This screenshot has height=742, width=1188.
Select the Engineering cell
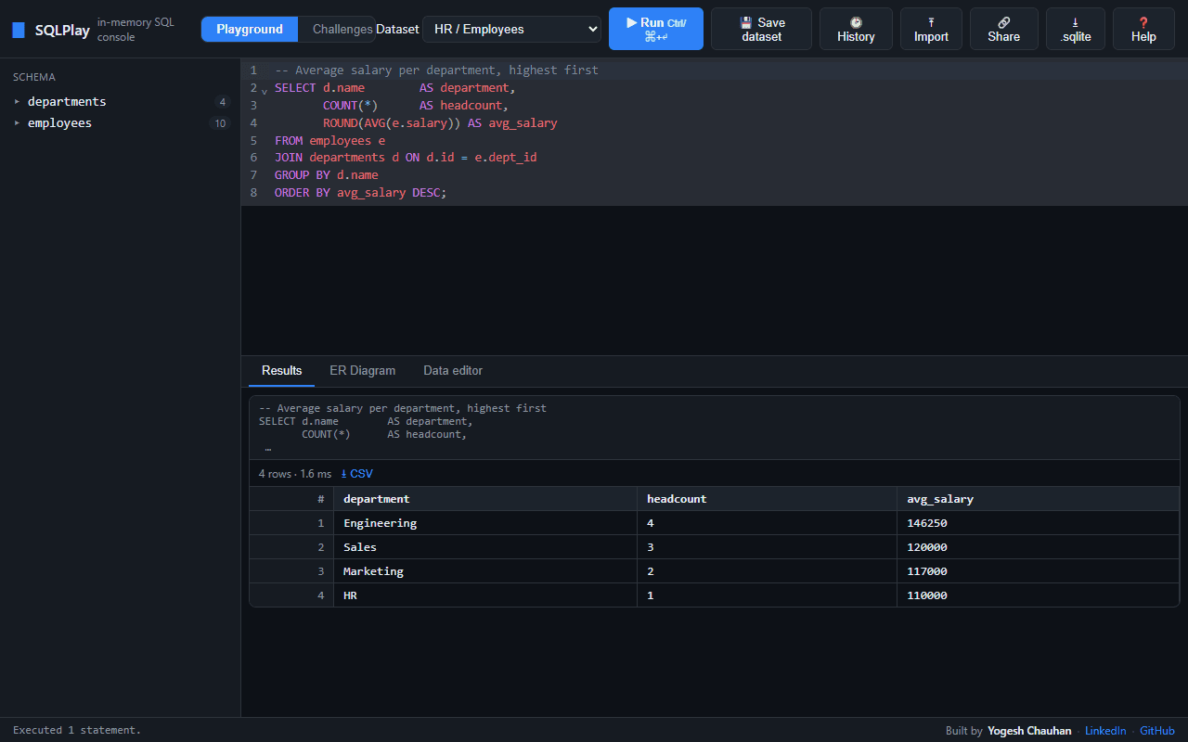tap(485, 523)
